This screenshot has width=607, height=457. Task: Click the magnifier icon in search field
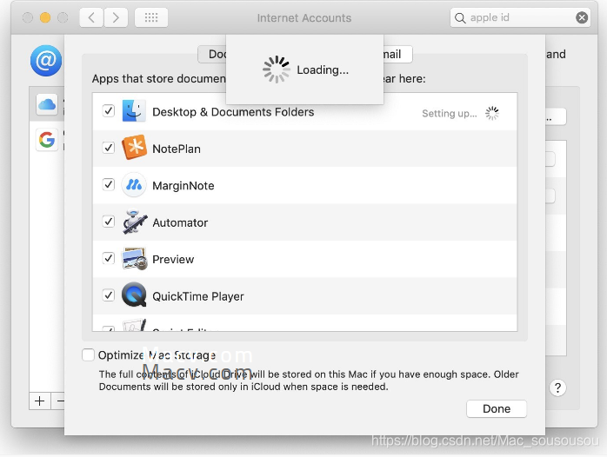coord(460,18)
